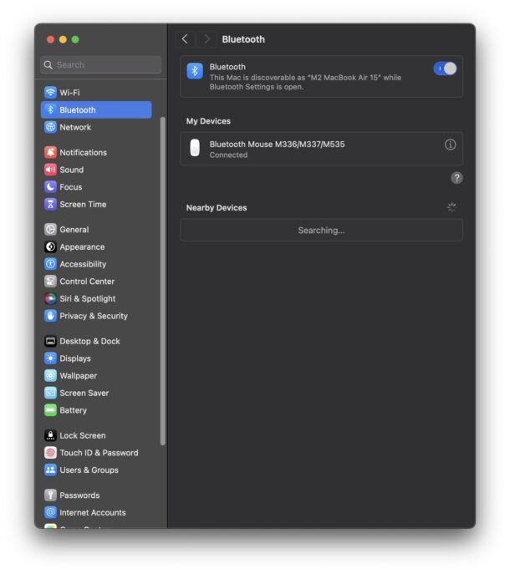Viewport: 510px width, 574px height.
Task: Click the help question mark button
Action: [456, 178]
